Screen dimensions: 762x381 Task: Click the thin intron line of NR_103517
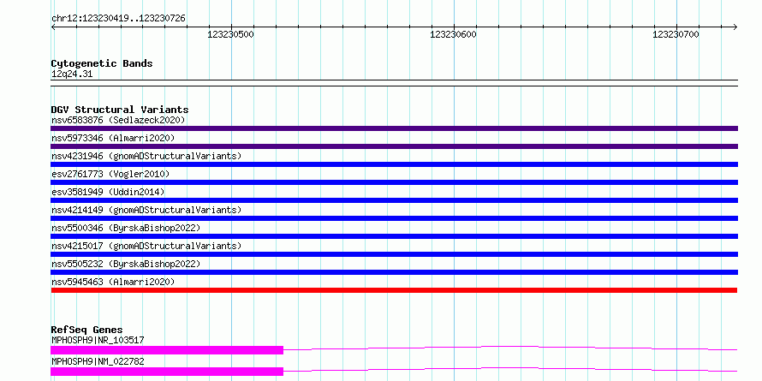click(510, 348)
